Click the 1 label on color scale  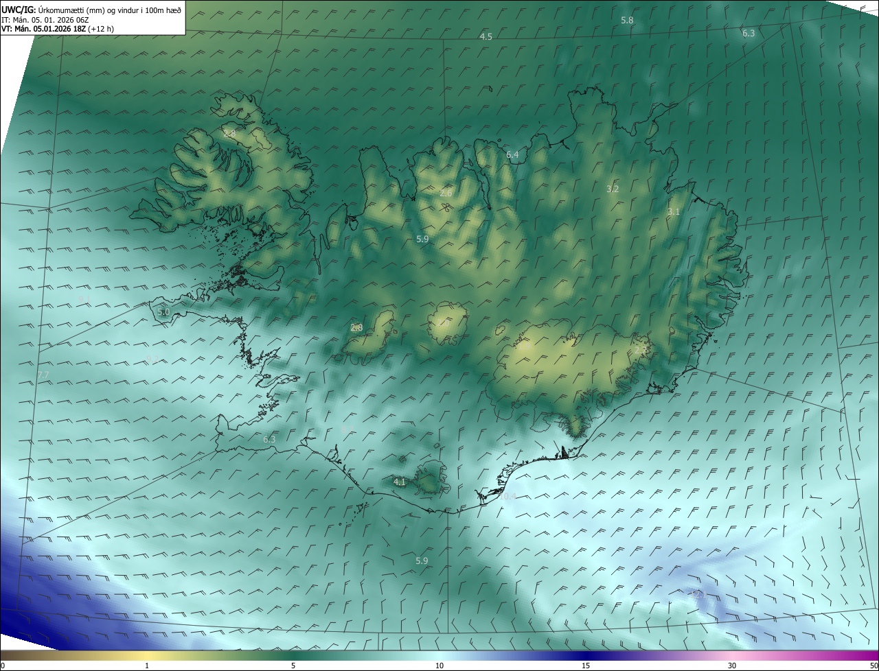click(147, 666)
